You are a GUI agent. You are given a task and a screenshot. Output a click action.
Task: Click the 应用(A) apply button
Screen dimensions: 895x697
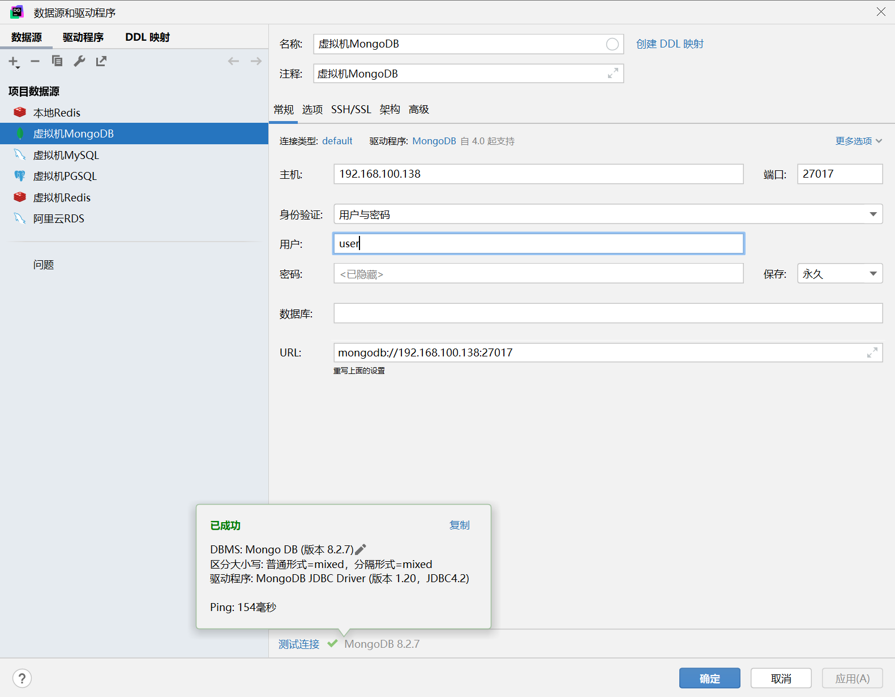(x=853, y=678)
